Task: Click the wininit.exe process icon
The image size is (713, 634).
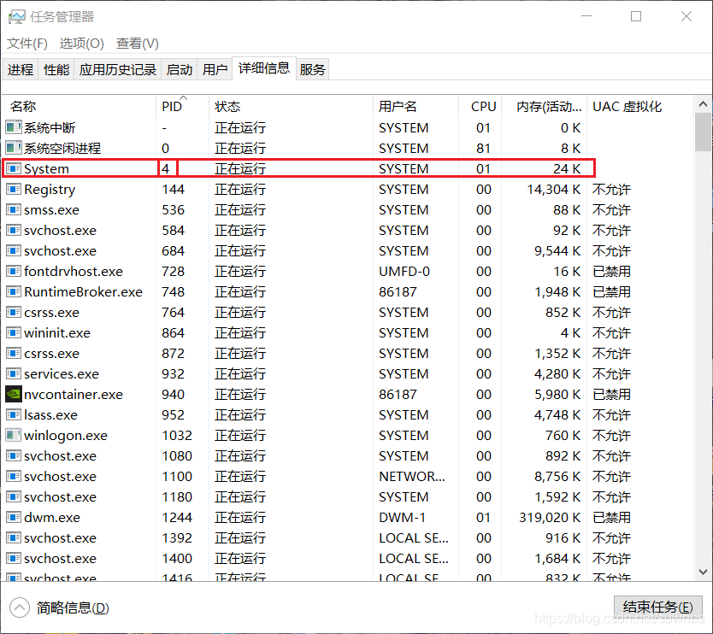Action: tap(14, 332)
